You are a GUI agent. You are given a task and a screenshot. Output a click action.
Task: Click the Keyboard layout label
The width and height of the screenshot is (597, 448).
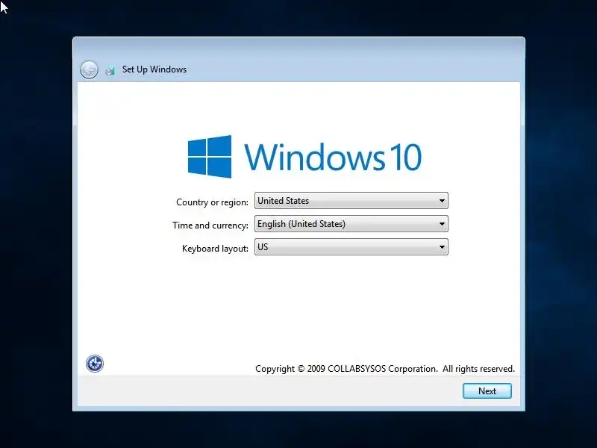(x=215, y=249)
